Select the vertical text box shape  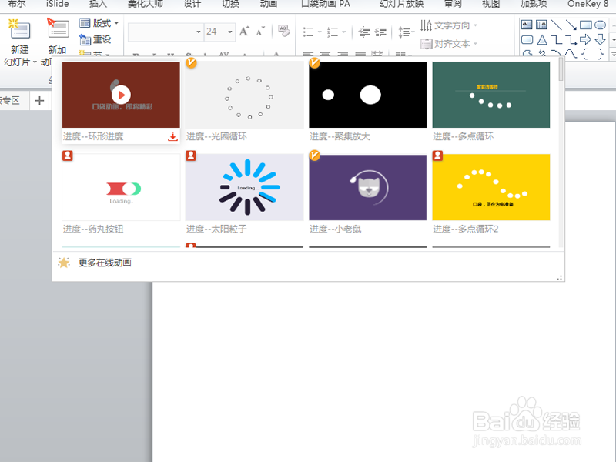pos(541,25)
